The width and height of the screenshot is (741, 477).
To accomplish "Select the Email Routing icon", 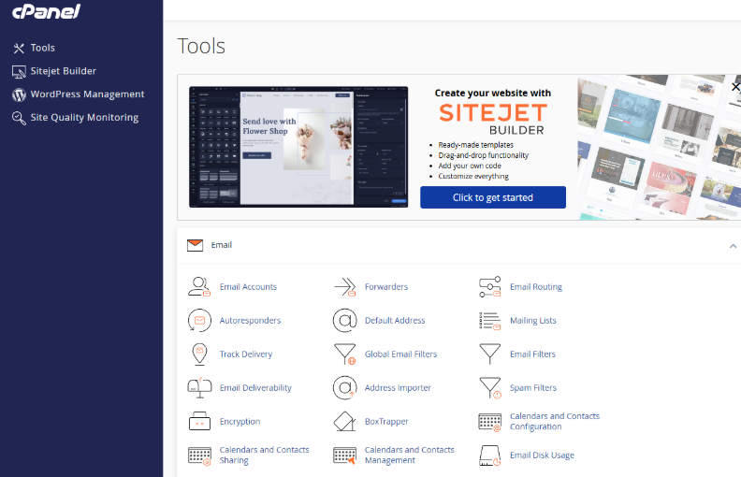I will tap(490, 287).
